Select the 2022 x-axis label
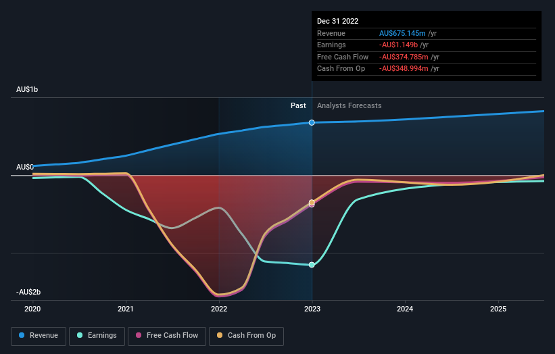555x354 pixels. tap(219, 309)
